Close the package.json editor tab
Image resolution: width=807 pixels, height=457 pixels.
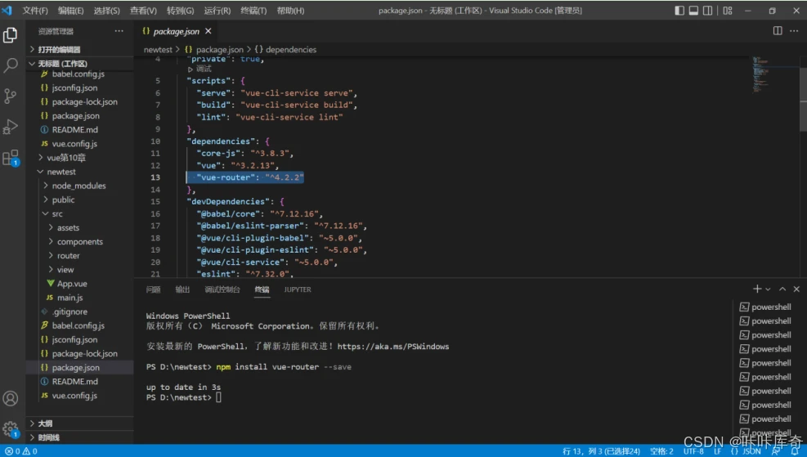pyautogui.click(x=208, y=31)
